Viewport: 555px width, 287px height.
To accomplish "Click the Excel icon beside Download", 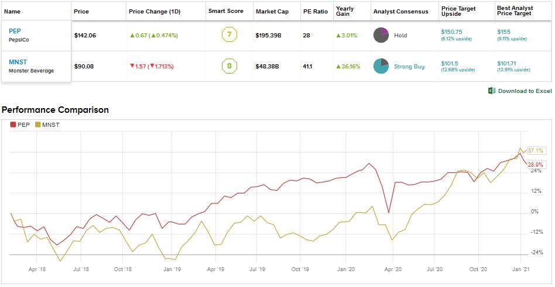I will pos(492,91).
